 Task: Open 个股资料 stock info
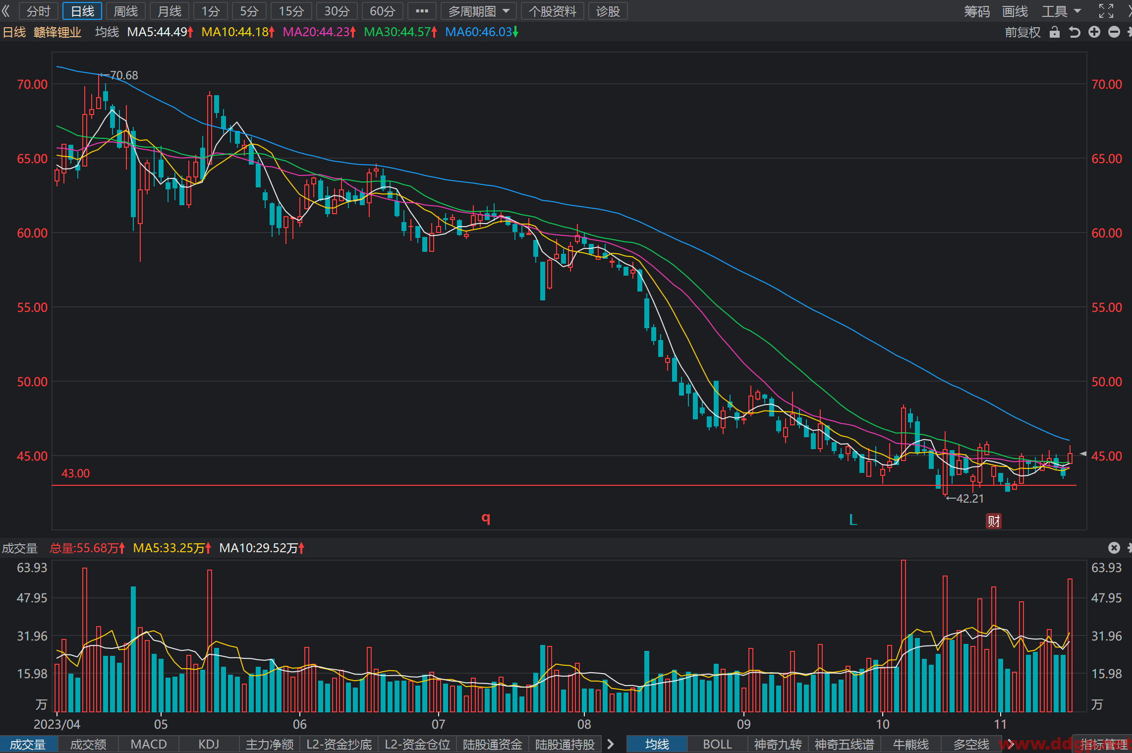point(553,11)
